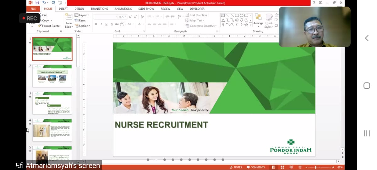Open the Arrange objects menu
Viewport: 377px width, 170px height.
tap(258, 20)
